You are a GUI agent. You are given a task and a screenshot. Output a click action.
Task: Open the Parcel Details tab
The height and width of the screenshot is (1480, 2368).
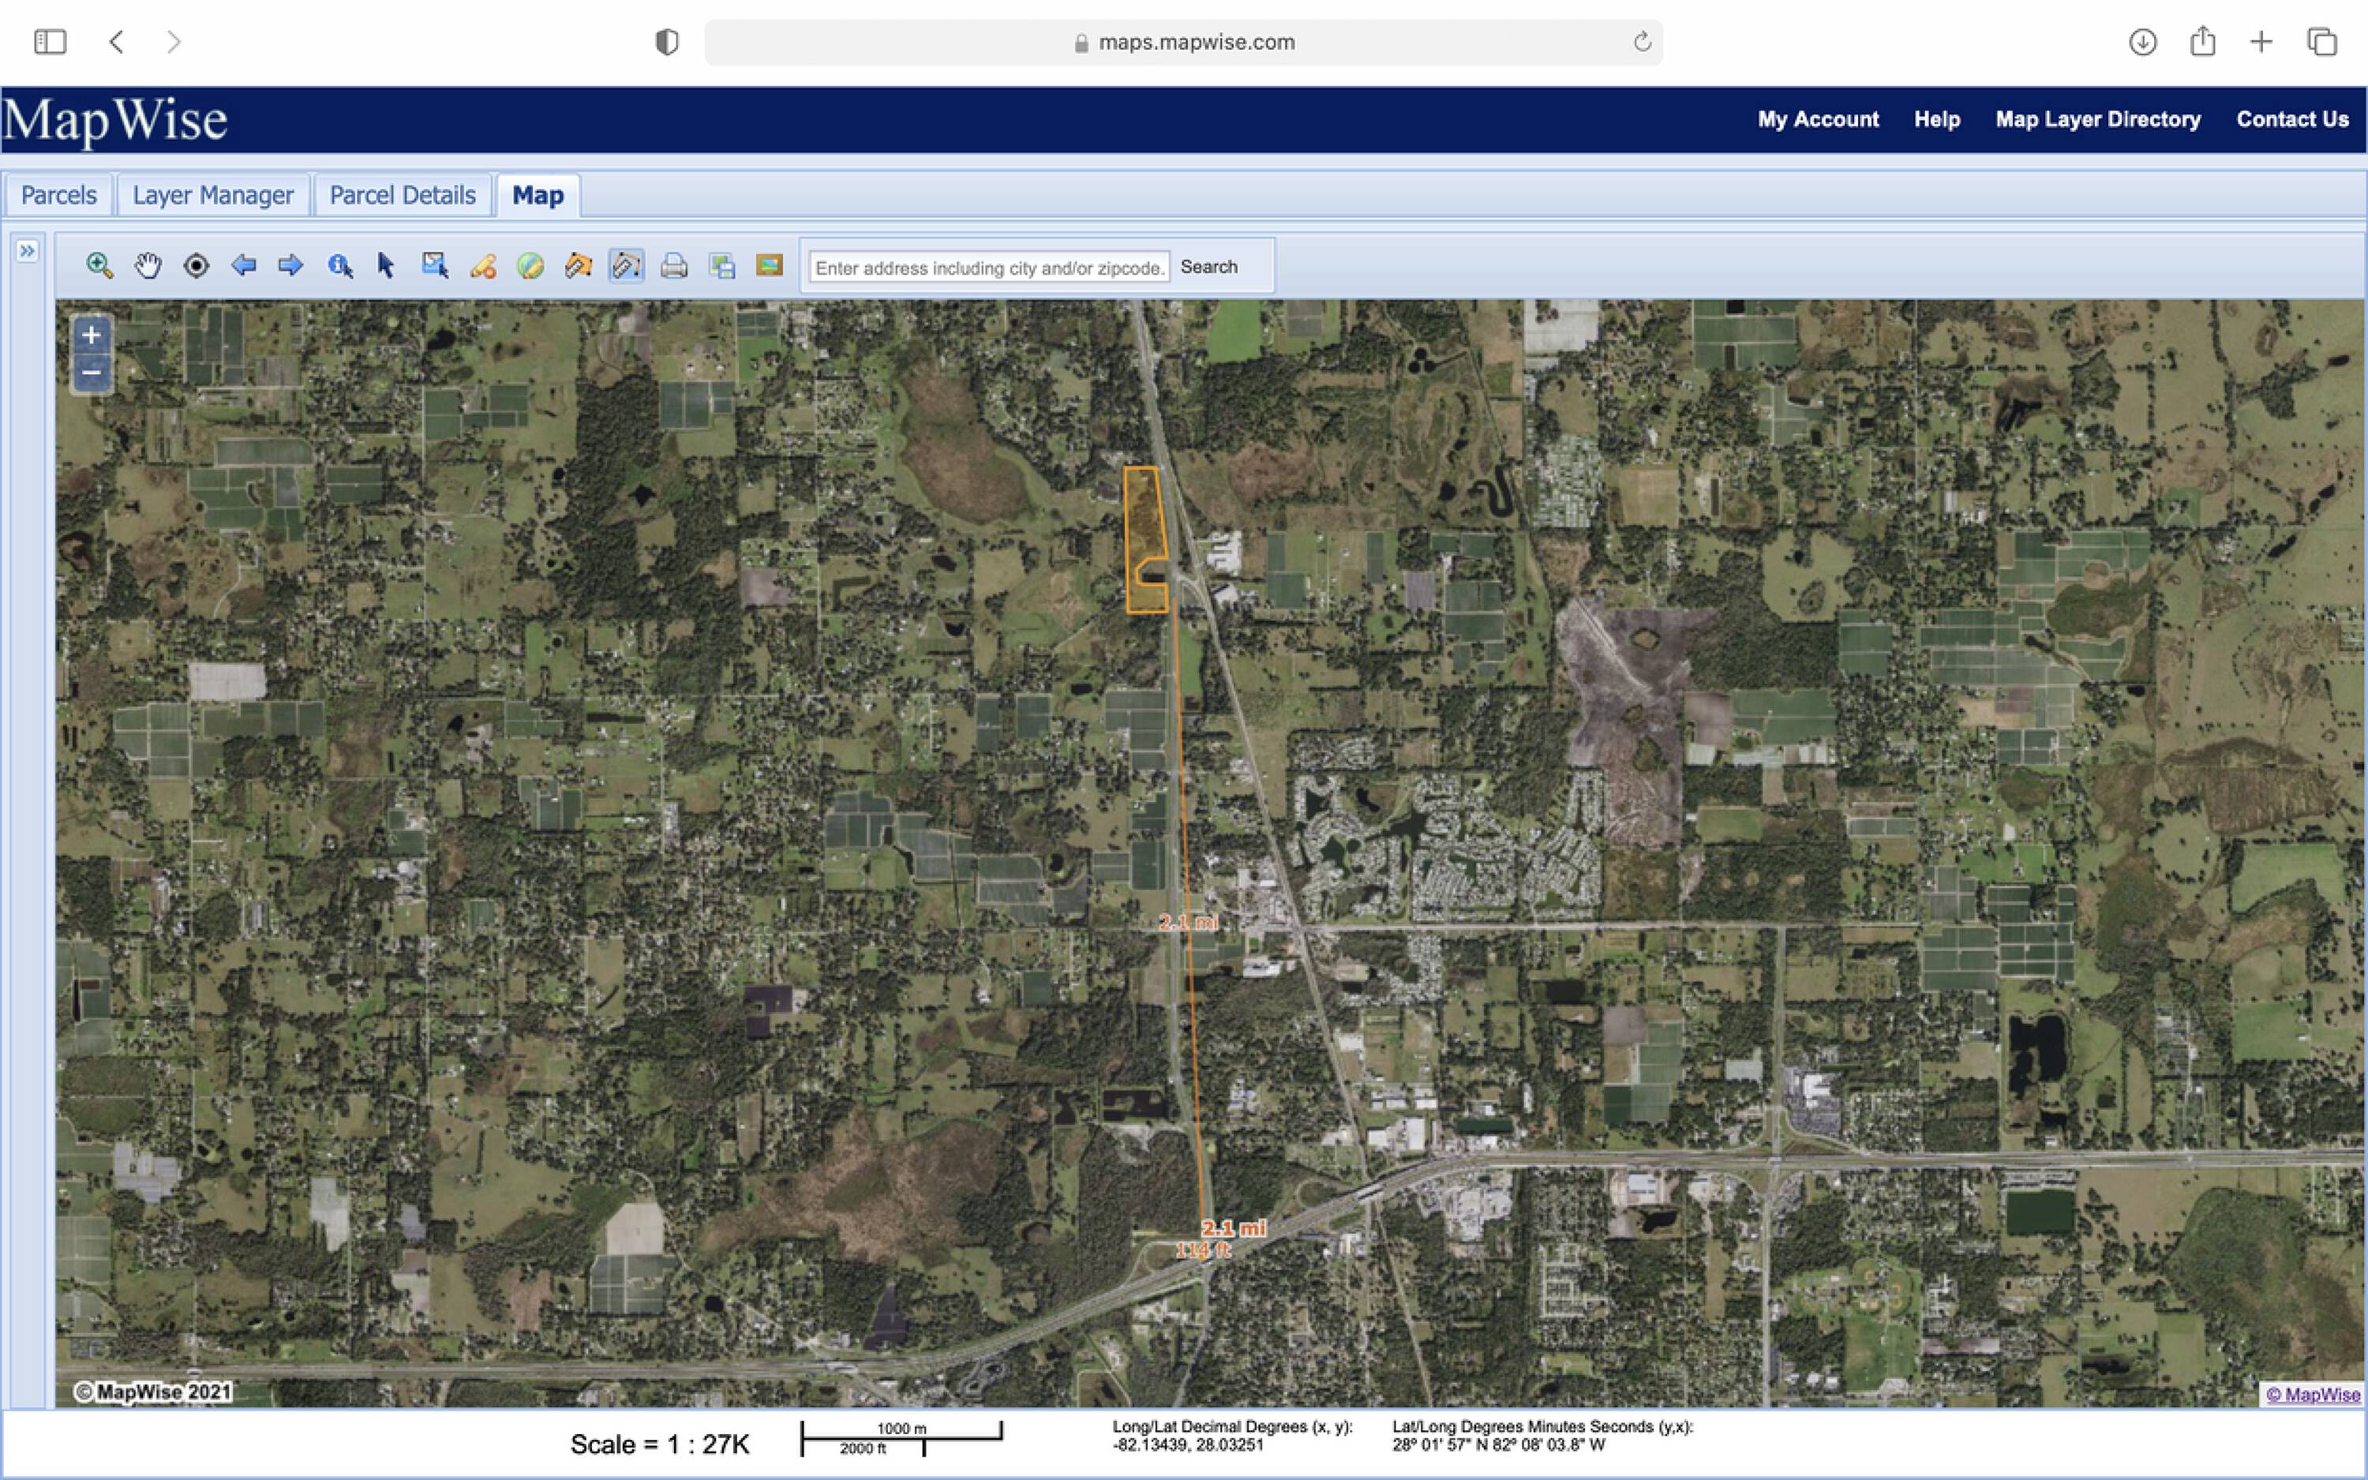403,196
